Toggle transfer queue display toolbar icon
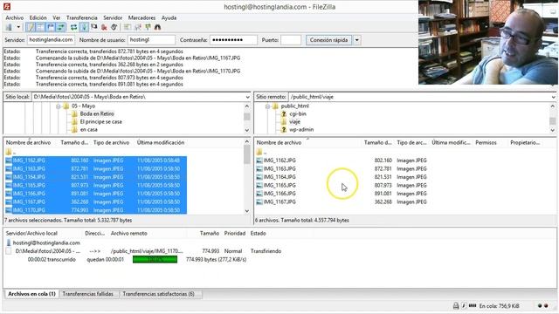This screenshot has height=314, width=559. click(60, 27)
